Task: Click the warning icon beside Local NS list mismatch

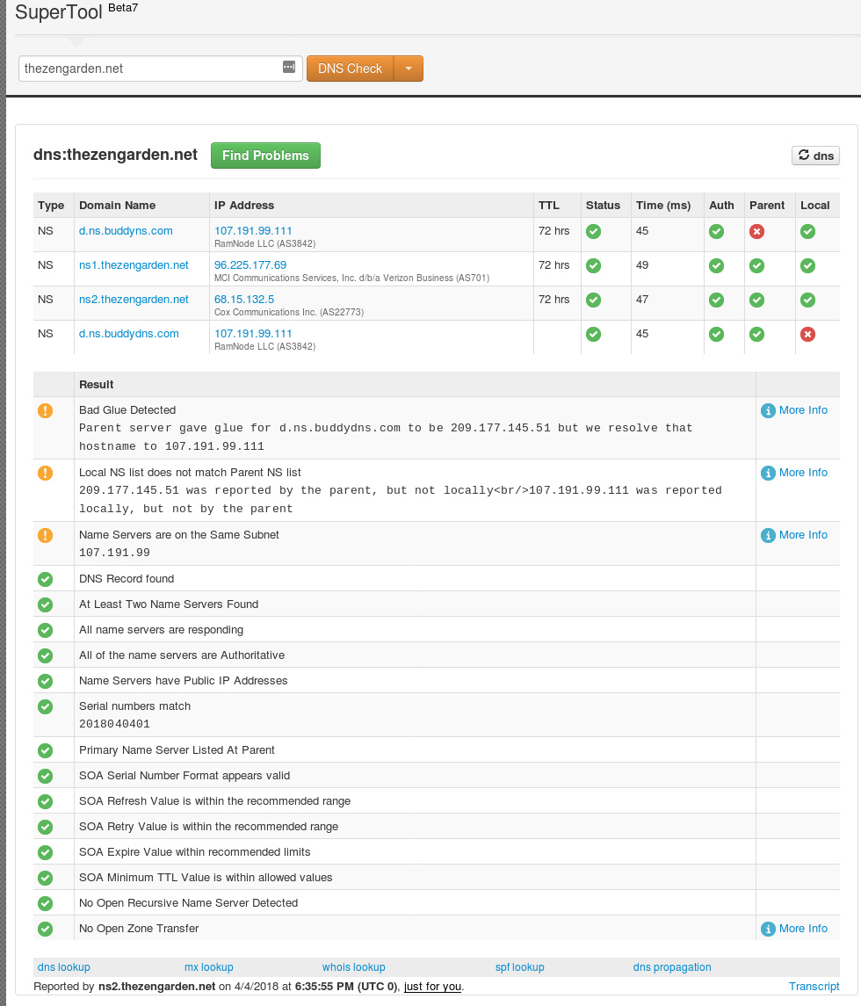Action: pyautogui.click(x=45, y=473)
